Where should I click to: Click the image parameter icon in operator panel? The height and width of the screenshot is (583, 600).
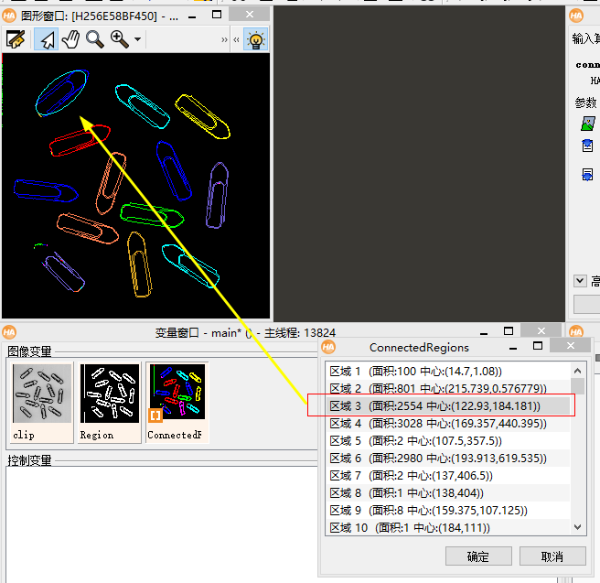[588, 124]
